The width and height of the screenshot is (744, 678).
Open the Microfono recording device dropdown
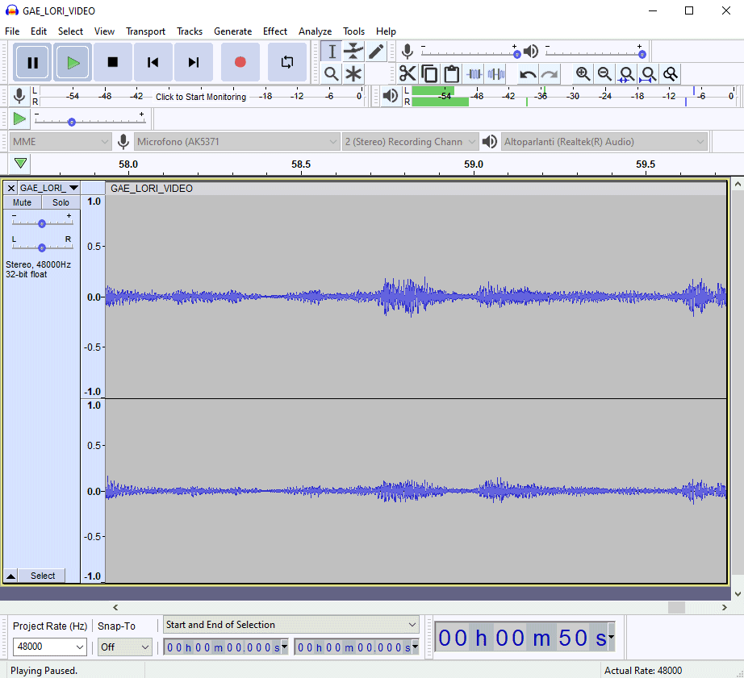tap(236, 142)
